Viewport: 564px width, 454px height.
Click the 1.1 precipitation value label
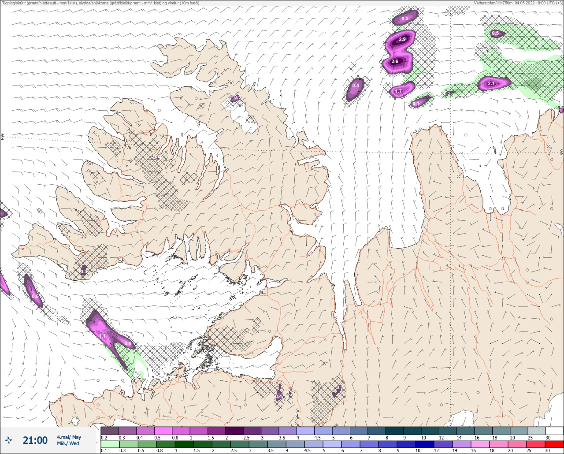(102, 336)
